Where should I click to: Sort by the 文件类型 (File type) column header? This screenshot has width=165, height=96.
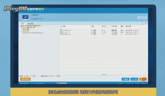[x=114, y=26]
